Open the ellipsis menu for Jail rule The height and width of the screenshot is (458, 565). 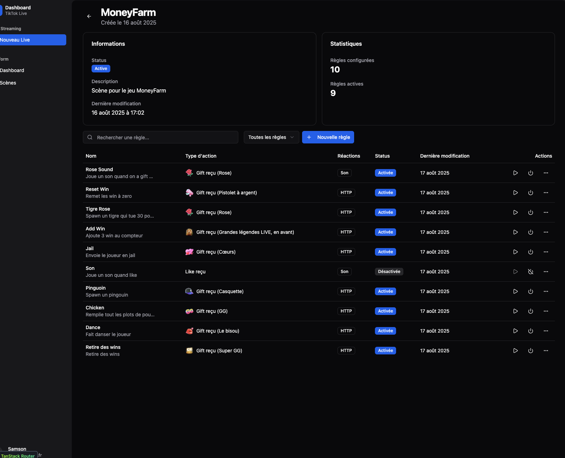click(546, 252)
